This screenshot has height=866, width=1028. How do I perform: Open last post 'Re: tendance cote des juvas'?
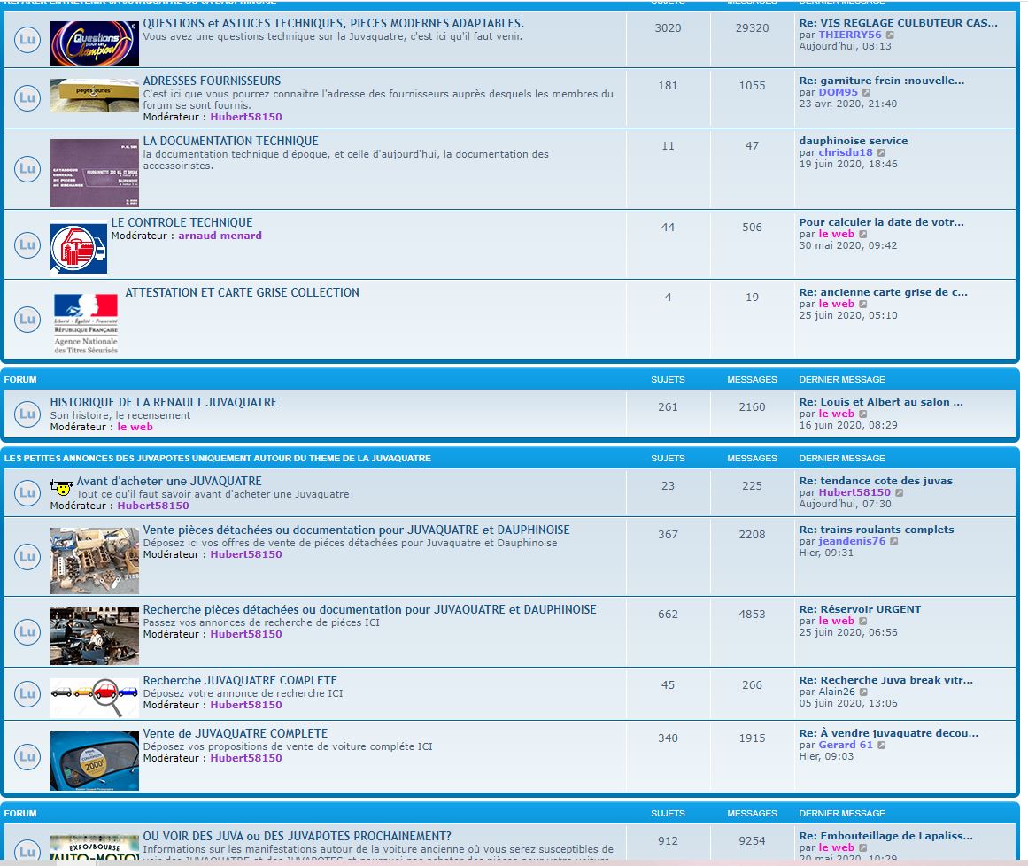pos(876,481)
